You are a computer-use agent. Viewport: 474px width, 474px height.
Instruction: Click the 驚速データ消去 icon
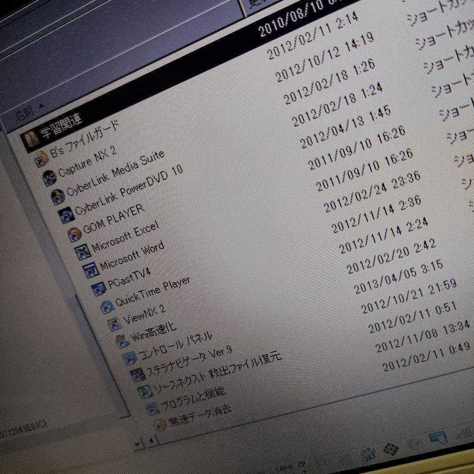(160, 425)
